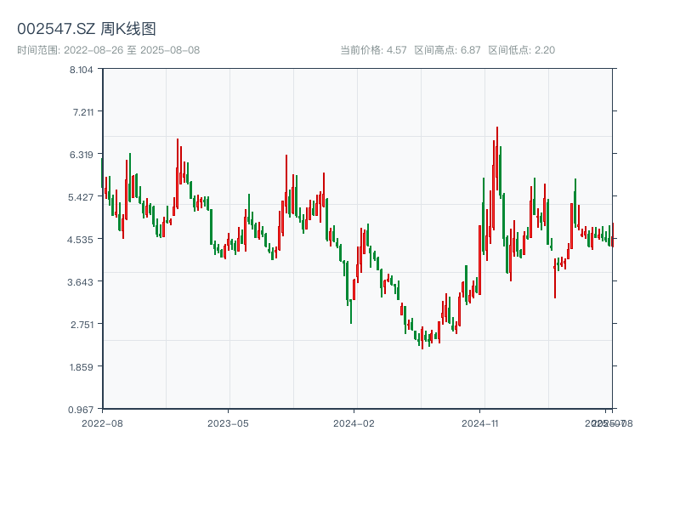Click the period low 区间低点: 2.20
Screen dimensions: 680x510
522,50
